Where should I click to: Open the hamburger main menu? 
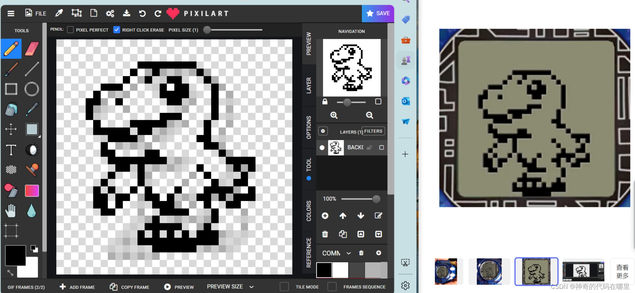[x=11, y=14]
